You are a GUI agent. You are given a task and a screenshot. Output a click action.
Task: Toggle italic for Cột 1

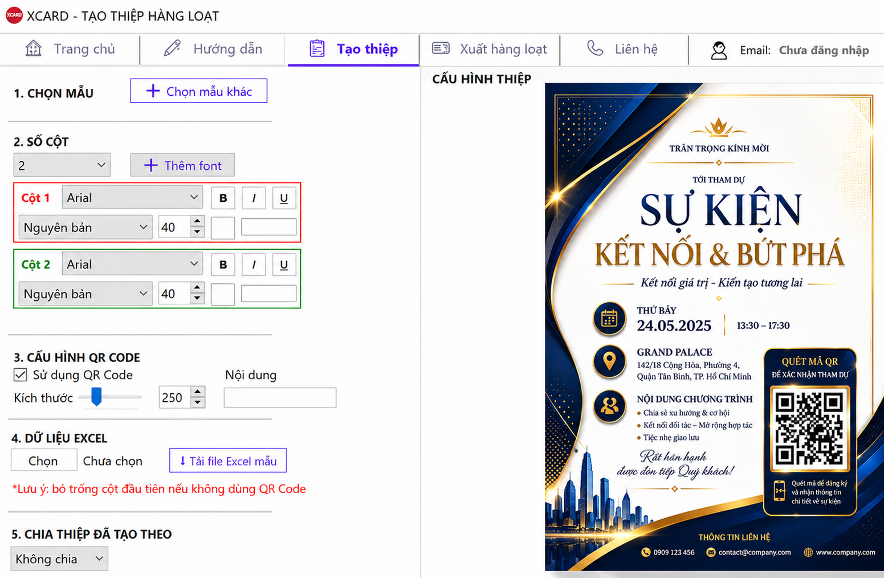point(254,198)
